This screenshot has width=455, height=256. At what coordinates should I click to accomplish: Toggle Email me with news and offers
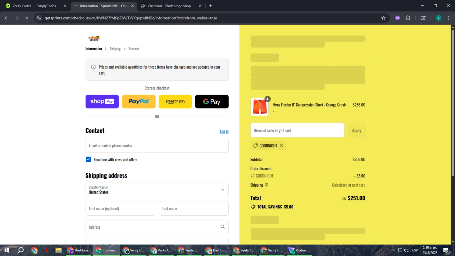89,160
